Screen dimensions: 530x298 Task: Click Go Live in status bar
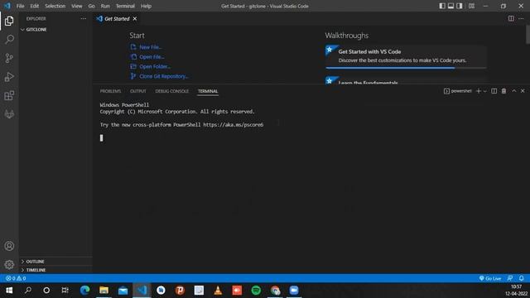point(490,278)
